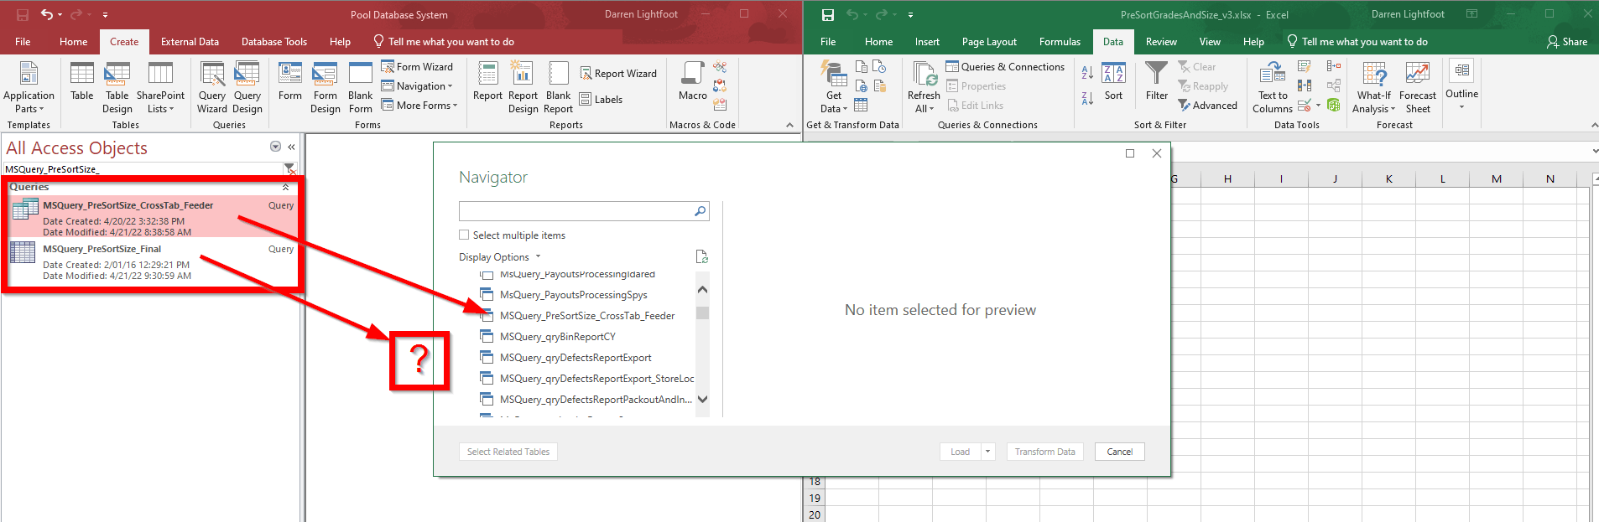Click Select Related Tables button
This screenshot has height=522, width=1599.
508,452
